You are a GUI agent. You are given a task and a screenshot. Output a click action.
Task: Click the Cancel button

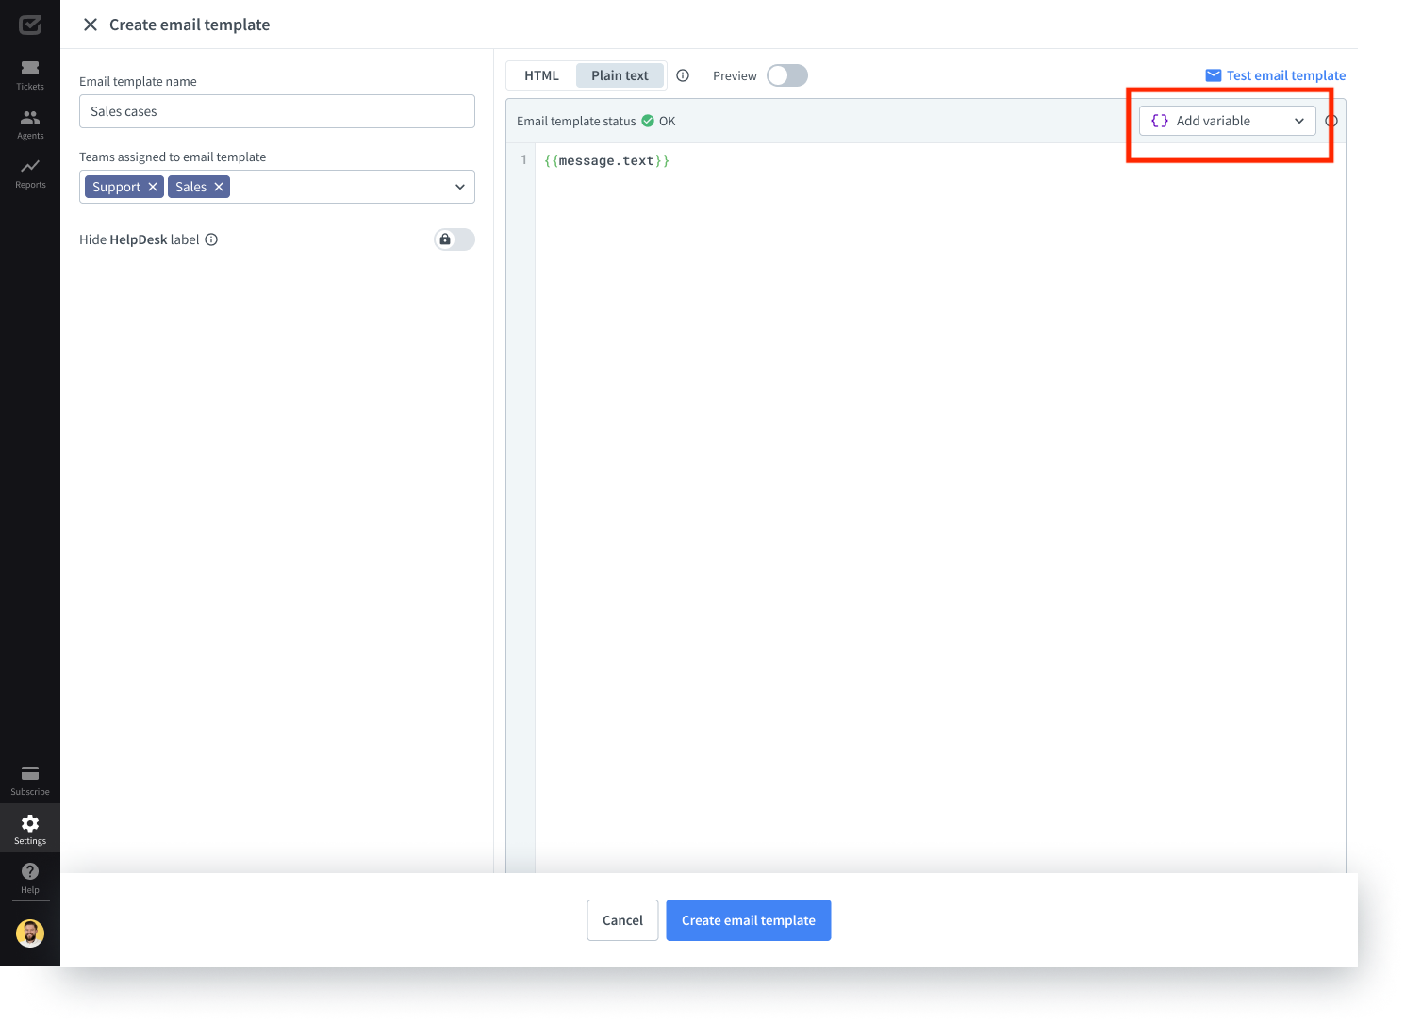622,920
